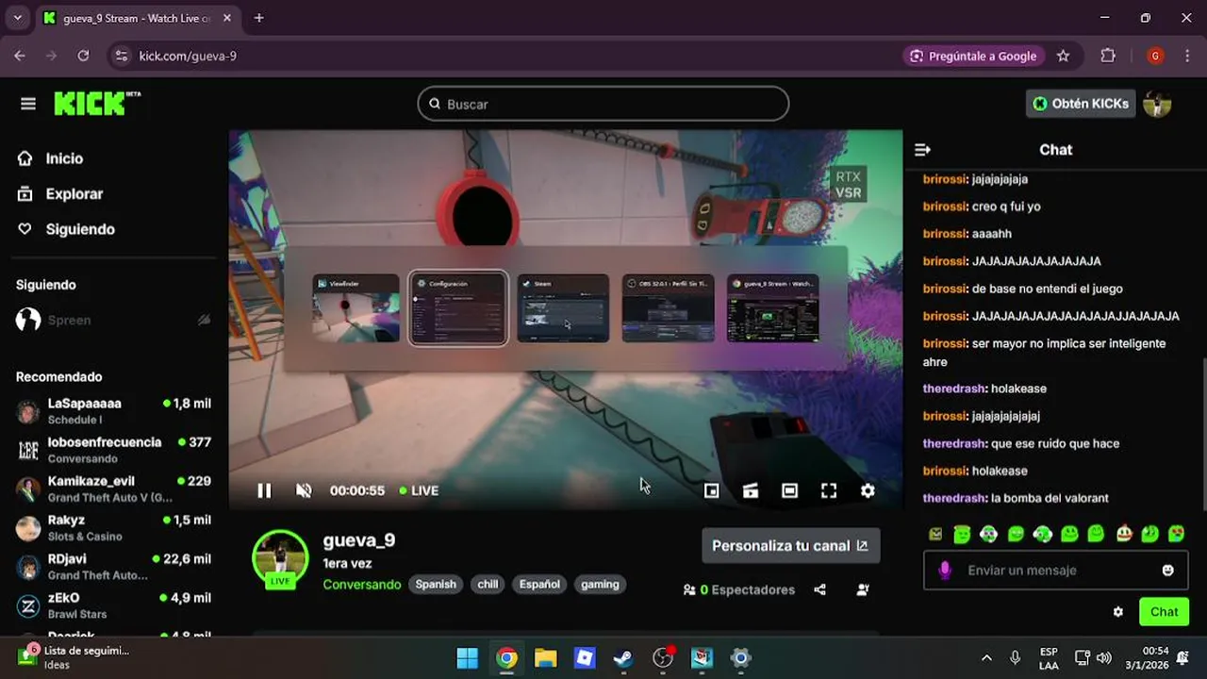1207x679 pixels.
Task: Show hidden system tray icons
Action: point(986,658)
